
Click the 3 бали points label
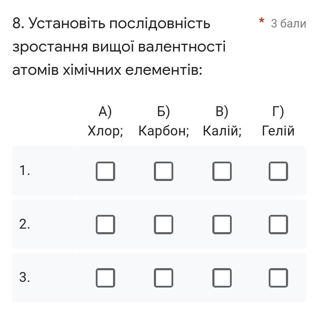[x=288, y=24]
